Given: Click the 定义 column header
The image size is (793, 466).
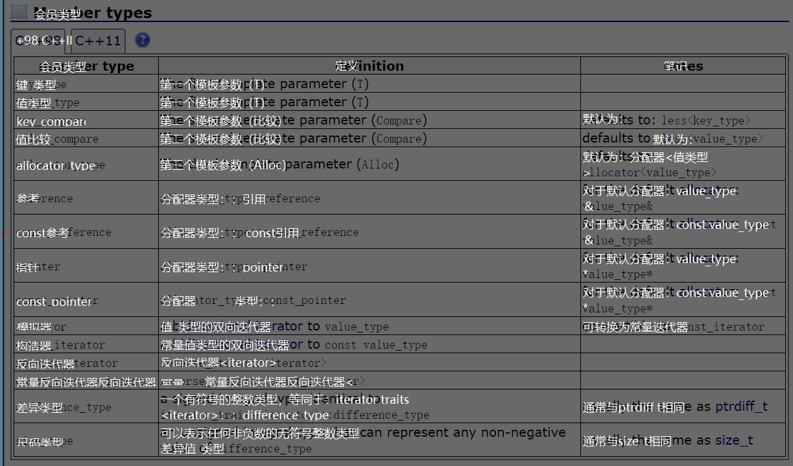Looking at the screenshot, I should coord(370,66).
